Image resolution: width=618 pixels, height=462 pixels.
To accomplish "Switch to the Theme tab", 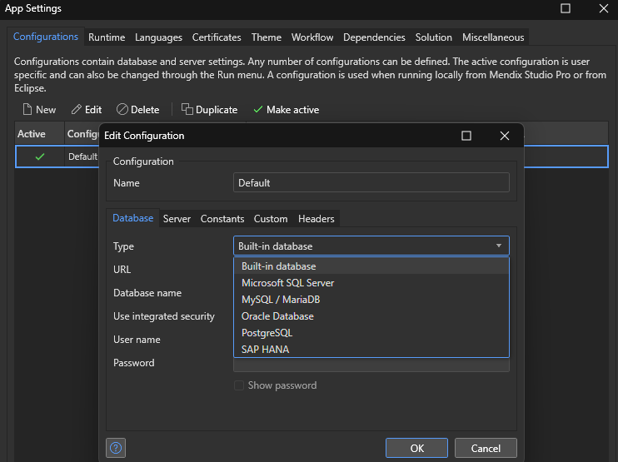I will [x=267, y=37].
